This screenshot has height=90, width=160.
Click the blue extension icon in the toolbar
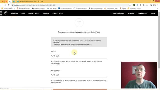tap(137, 5)
